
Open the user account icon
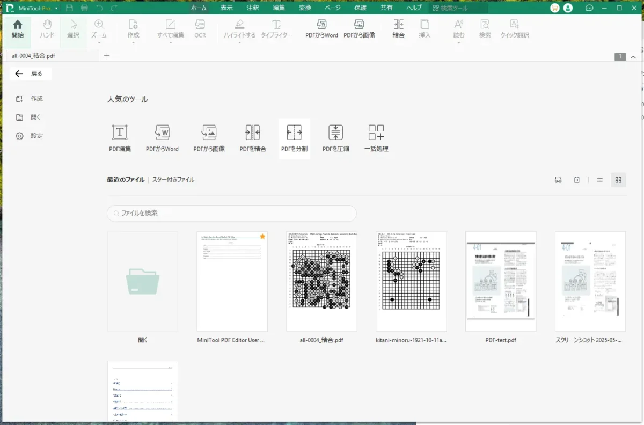tap(568, 8)
